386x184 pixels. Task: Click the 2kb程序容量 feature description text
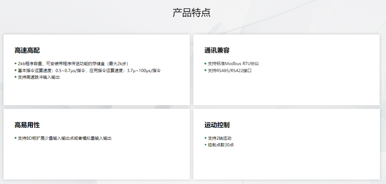[x=73, y=64]
